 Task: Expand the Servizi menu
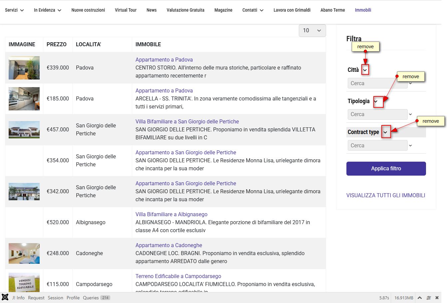point(14,10)
